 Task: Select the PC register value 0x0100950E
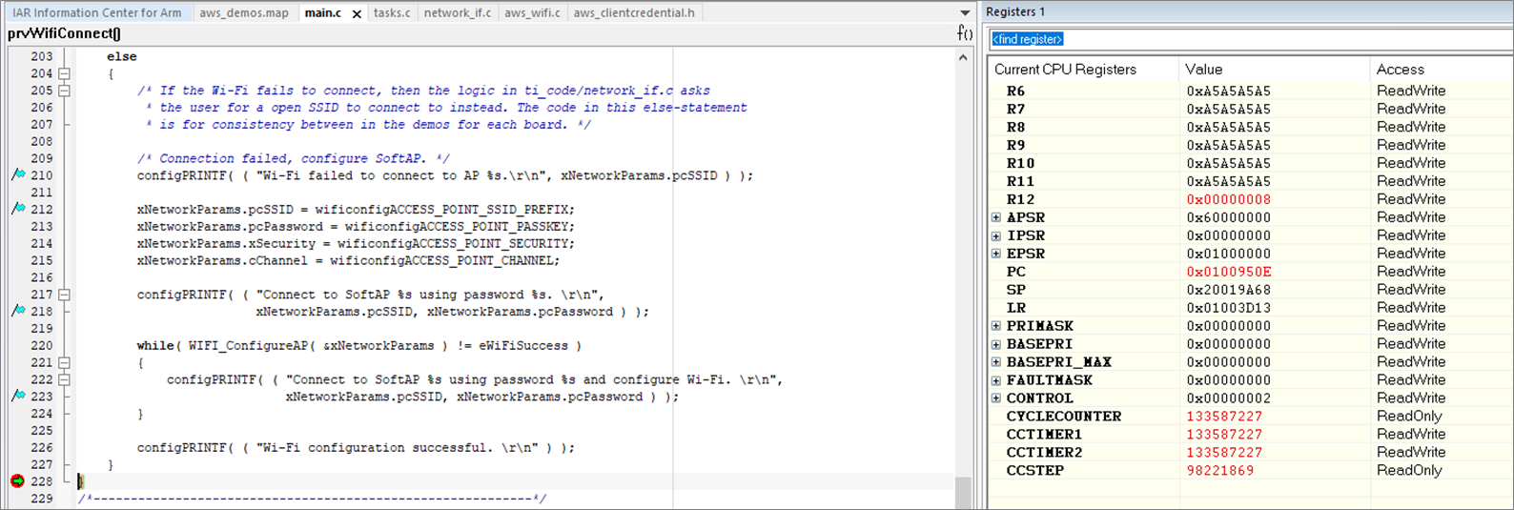(x=1228, y=272)
